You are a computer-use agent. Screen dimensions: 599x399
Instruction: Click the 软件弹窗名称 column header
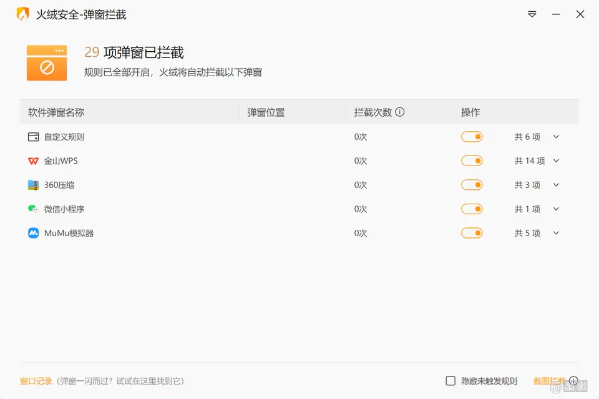(56, 112)
